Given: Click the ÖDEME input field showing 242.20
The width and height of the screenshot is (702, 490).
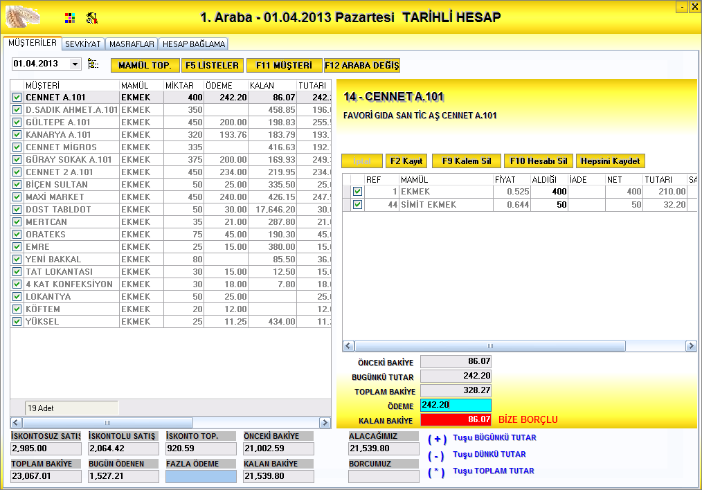Looking at the screenshot, I should point(456,406).
